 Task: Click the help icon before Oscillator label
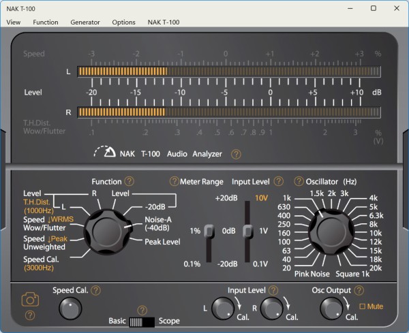pyautogui.click(x=299, y=181)
